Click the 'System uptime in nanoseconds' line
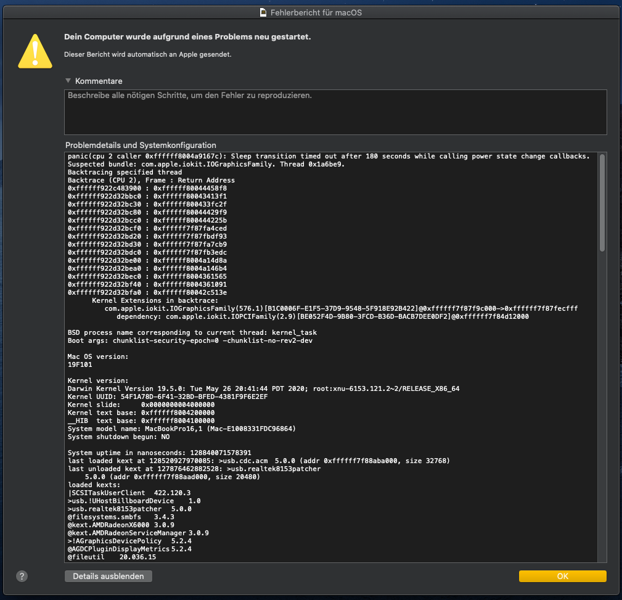The image size is (622, 600). click(x=160, y=453)
